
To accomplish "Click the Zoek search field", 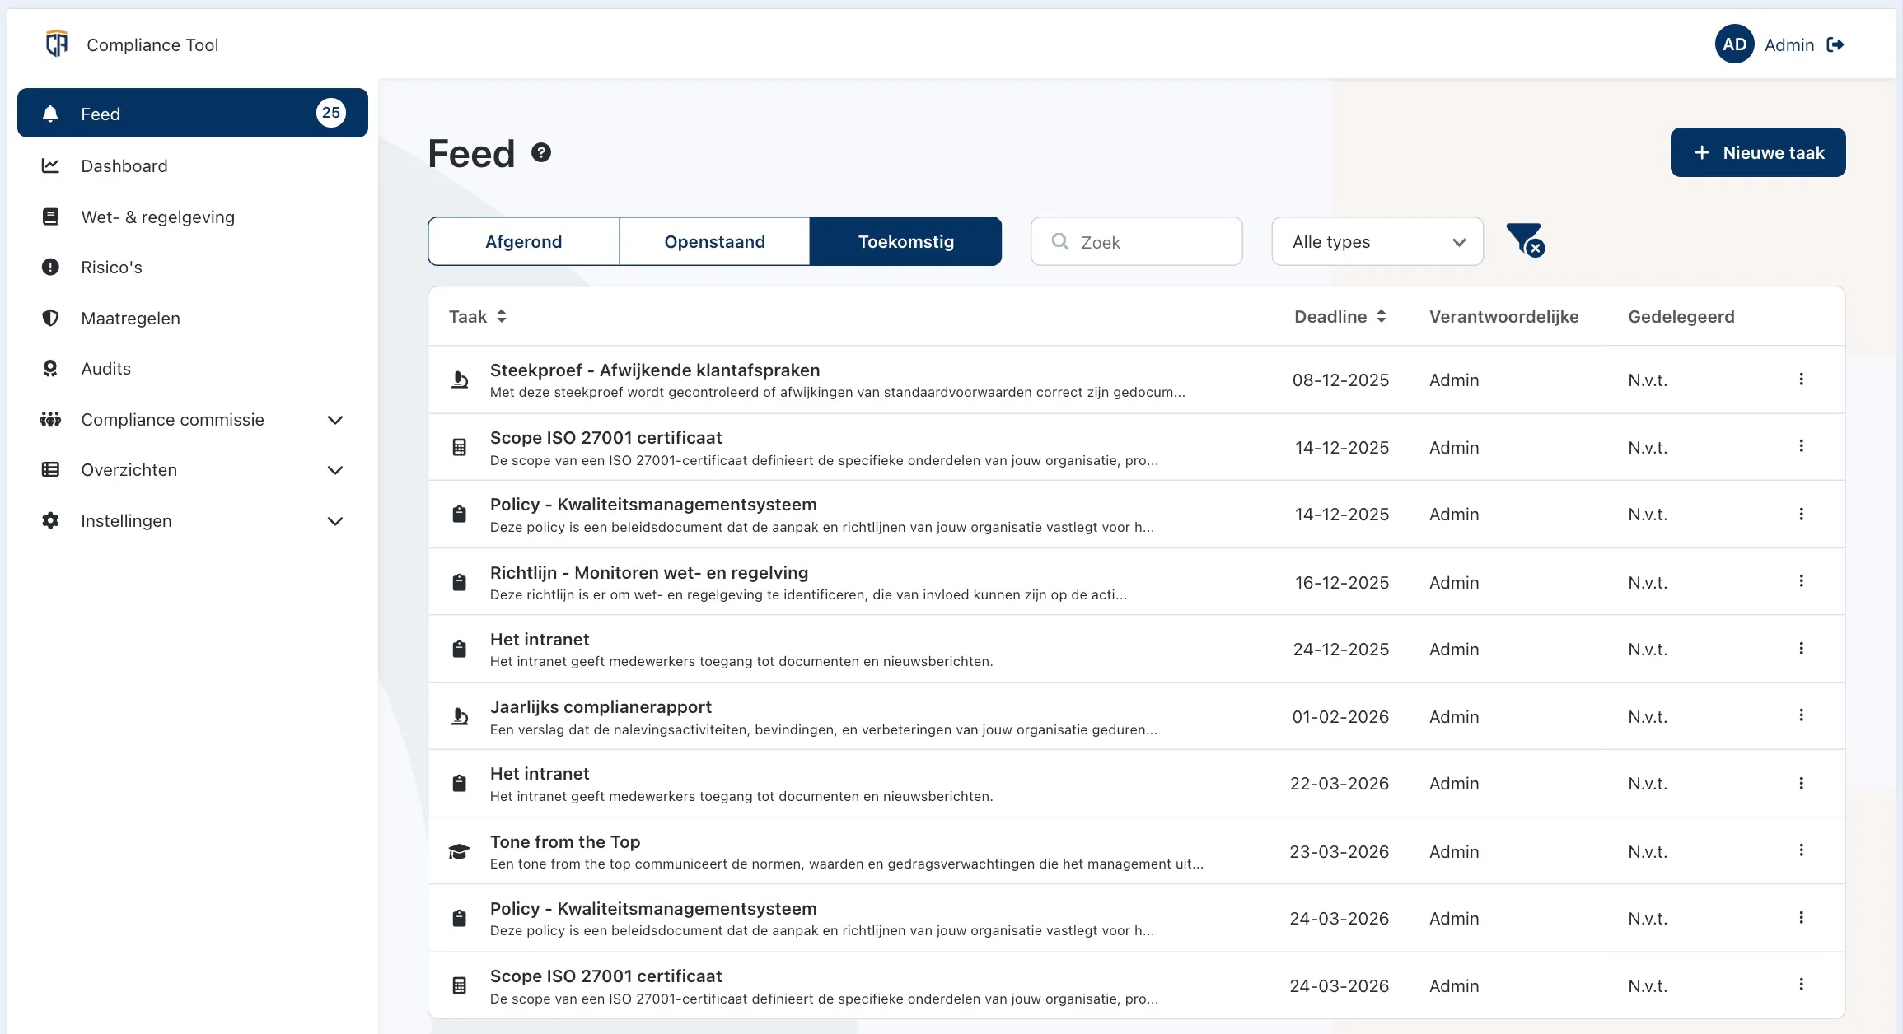I will tap(1136, 241).
